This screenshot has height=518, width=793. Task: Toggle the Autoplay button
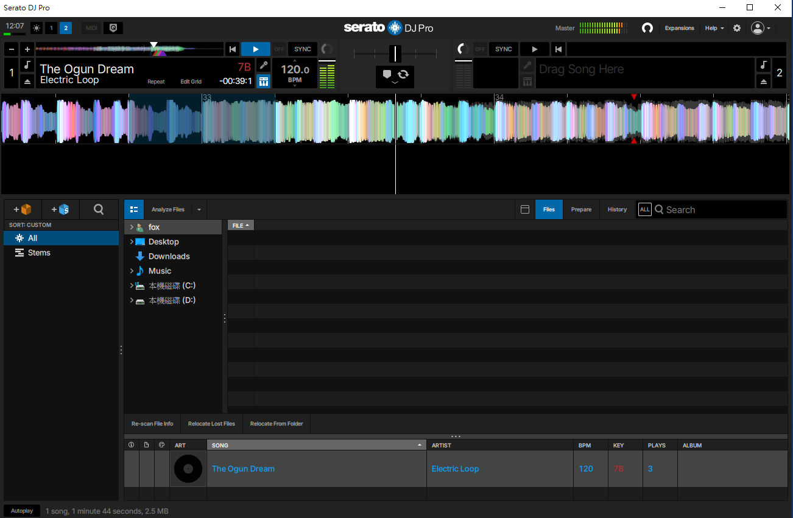point(22,511)
